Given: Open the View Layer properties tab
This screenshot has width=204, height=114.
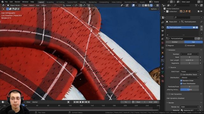Looking at the screenshot, I should pyautogui.click(x=163, y=35).
